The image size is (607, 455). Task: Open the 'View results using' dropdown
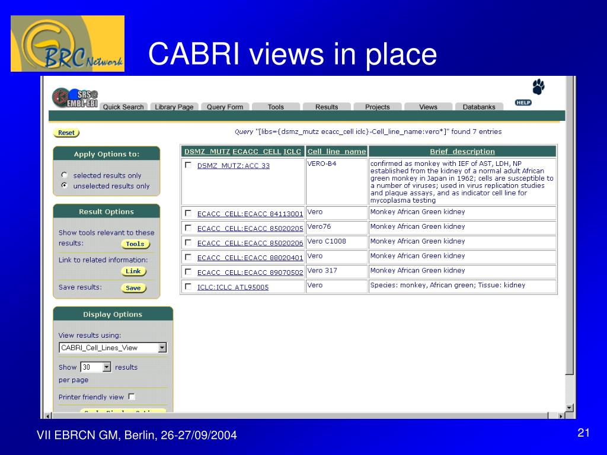113,347
